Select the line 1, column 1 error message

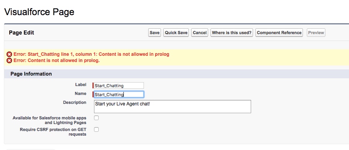click(x=91, y=54)
